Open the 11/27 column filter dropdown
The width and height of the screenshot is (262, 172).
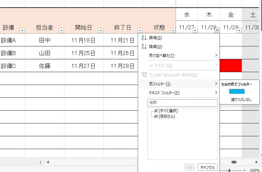195,30
